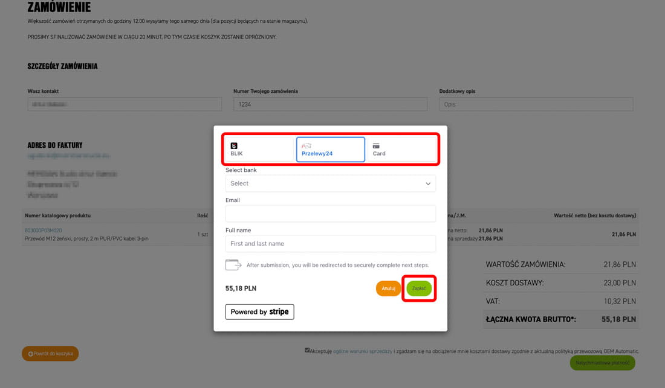Open the Select bank dropdown
The image size is (665, 388).
330,183
